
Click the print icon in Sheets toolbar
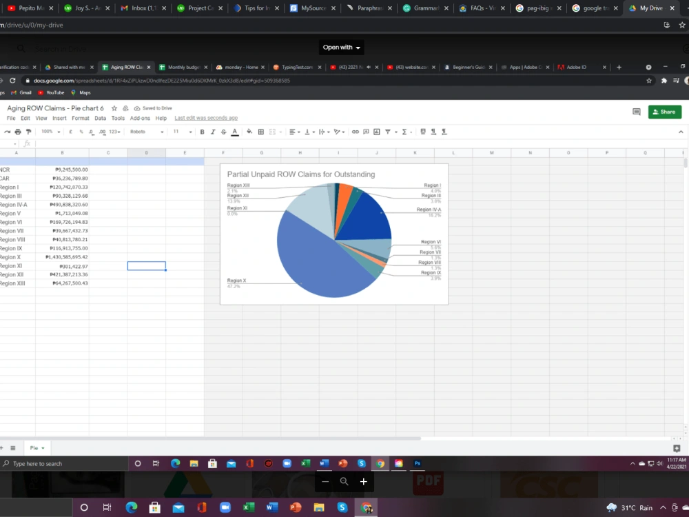pyautogui.click(x=18, y=132)
